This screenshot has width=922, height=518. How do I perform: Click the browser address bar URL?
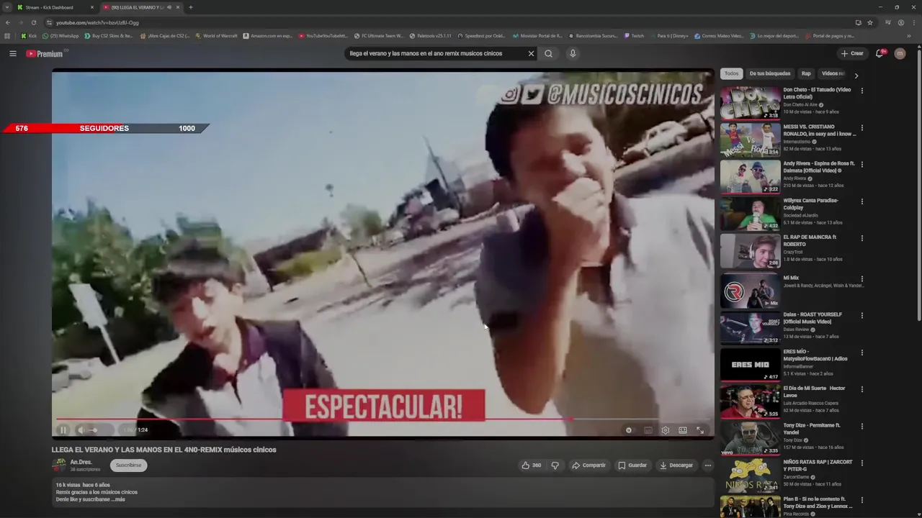pyautogui.click(x=97, y=22)
